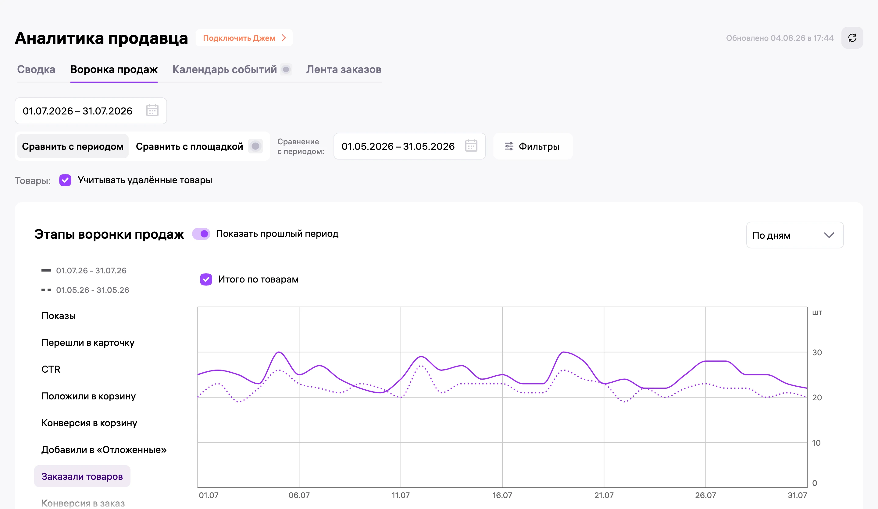Select Перешли в карточку stage

[x=88, y=342]
